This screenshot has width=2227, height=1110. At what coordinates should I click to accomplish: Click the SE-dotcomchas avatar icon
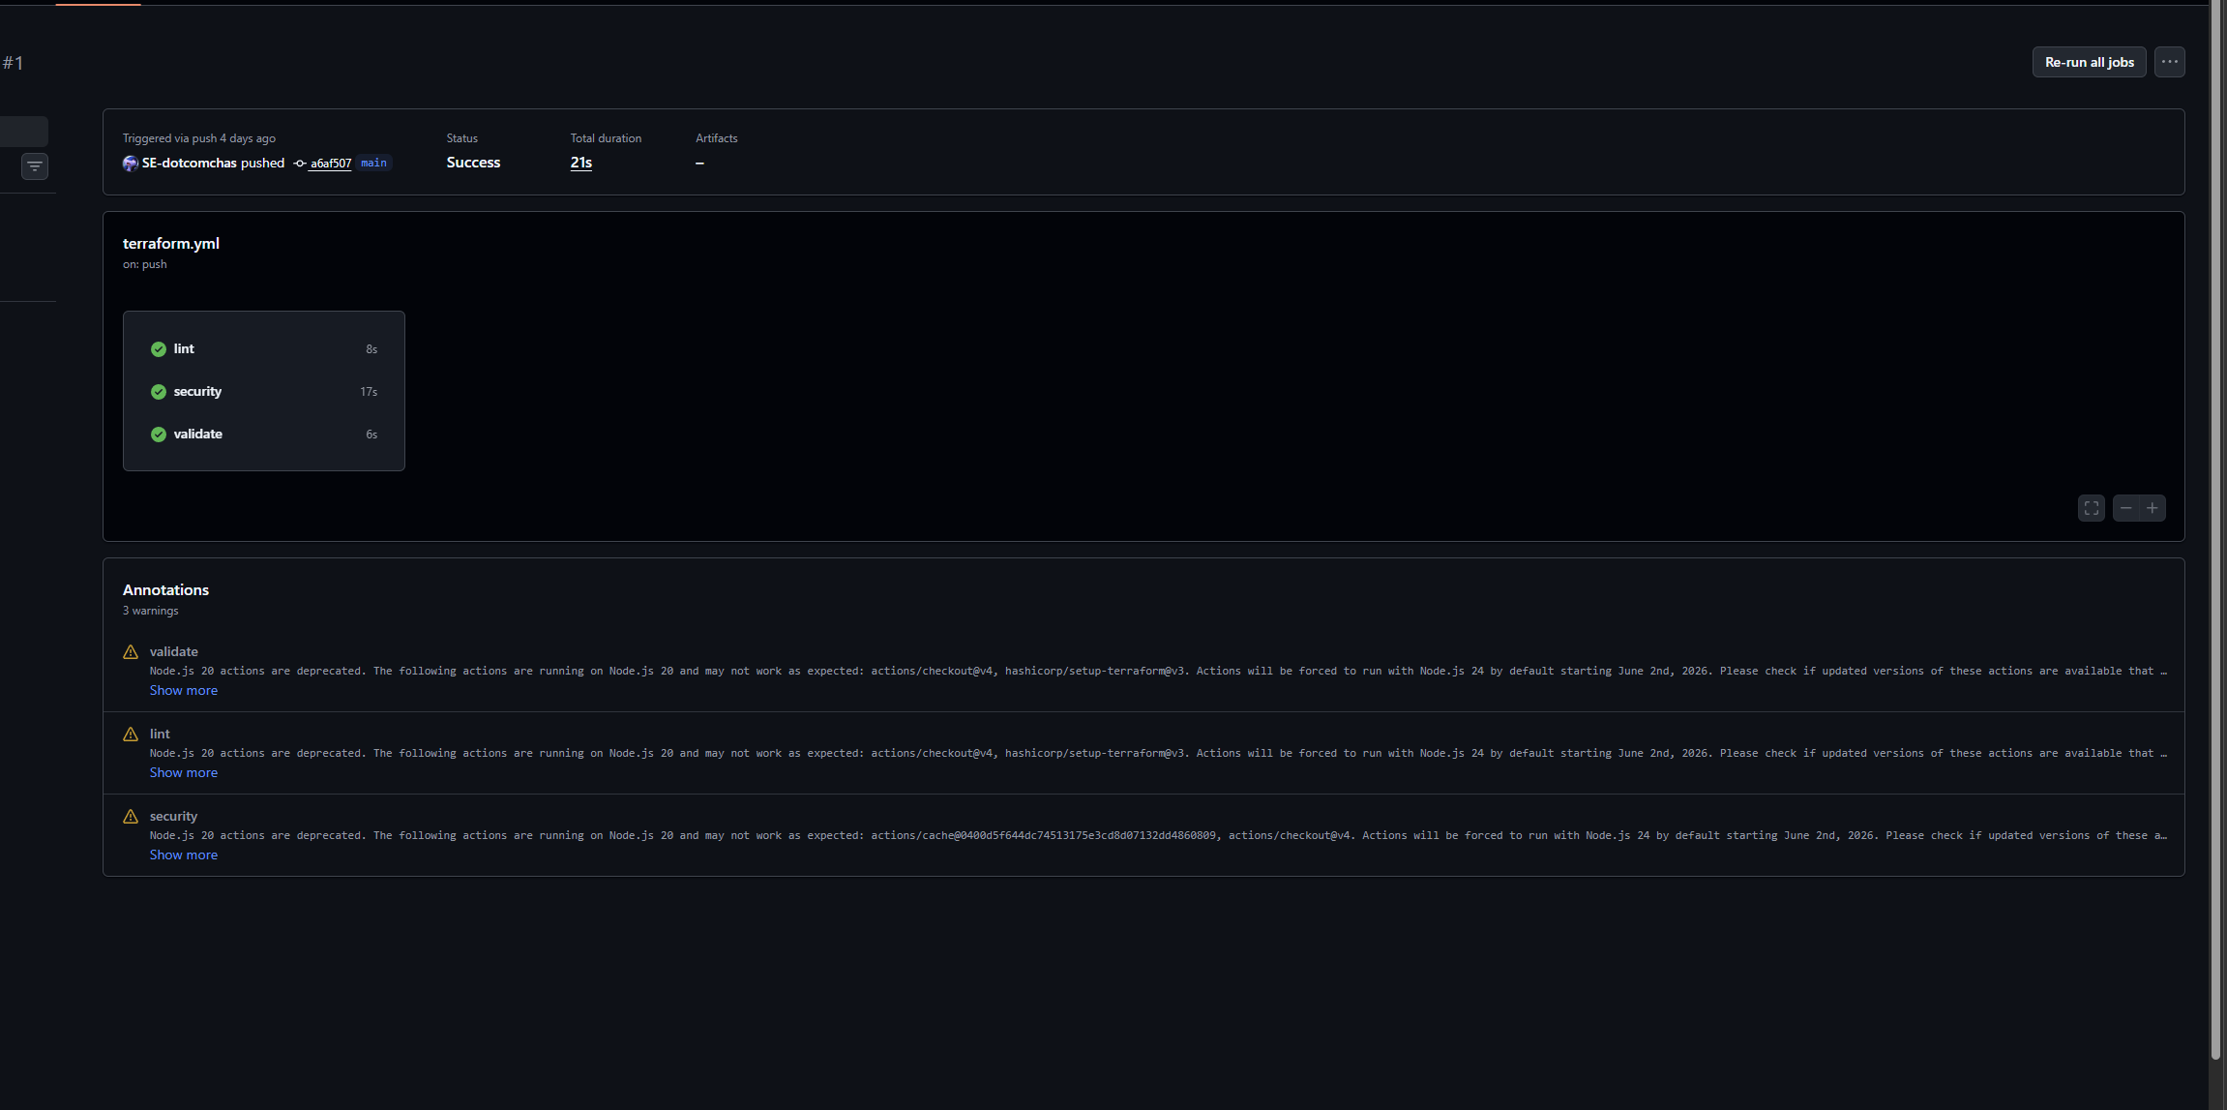tap(131, 164)
